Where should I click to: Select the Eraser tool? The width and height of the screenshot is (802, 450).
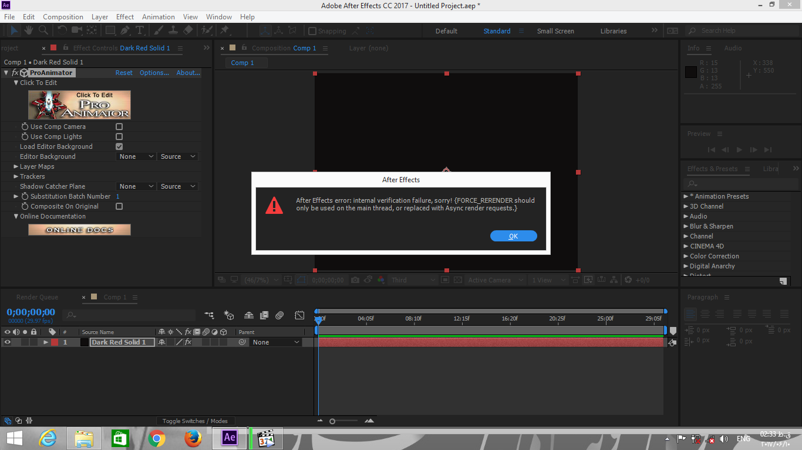[188, 30]
